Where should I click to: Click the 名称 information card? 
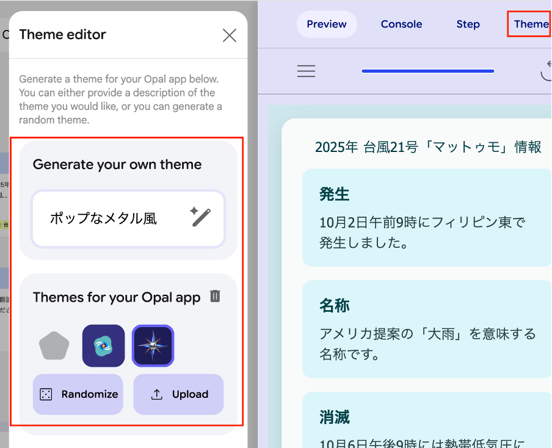coord(426,329)
